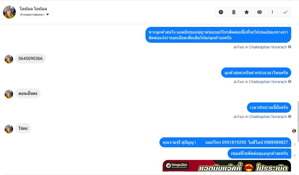This screenshot has width=299, height=175.
Task: Click delivered check beside เซลล์ที่จะติดต่อดูแลลูกค้า message
Action: point(295,156)
